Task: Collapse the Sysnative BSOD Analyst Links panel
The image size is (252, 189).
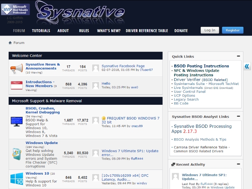Action: [x=238, y=116]
